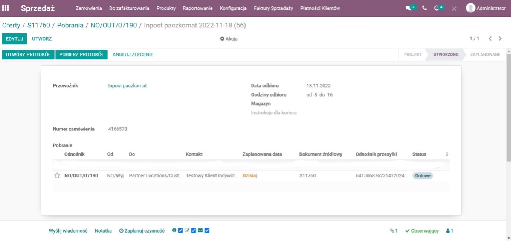Viewport: 513px width, 242px height.
Task: Open the Administrator user menu
Action: 486,8
